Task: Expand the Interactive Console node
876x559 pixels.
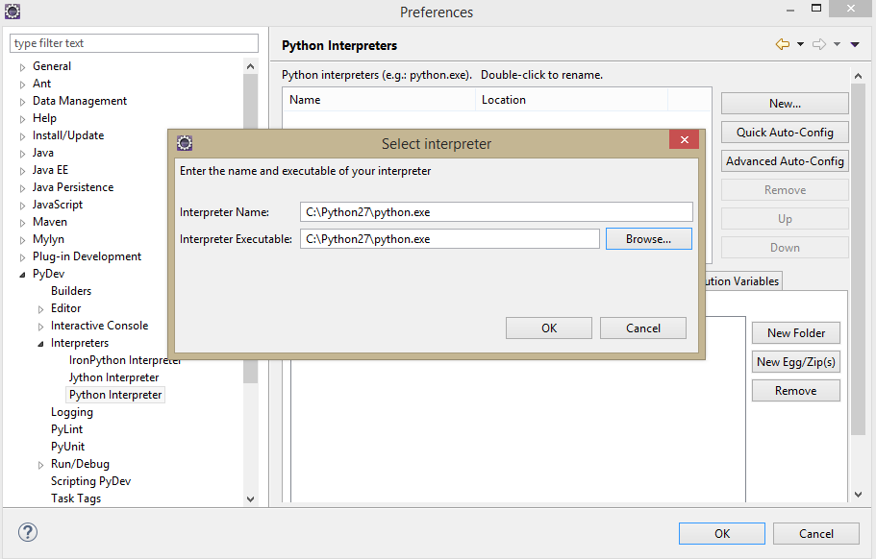Action: coord(40,327)
